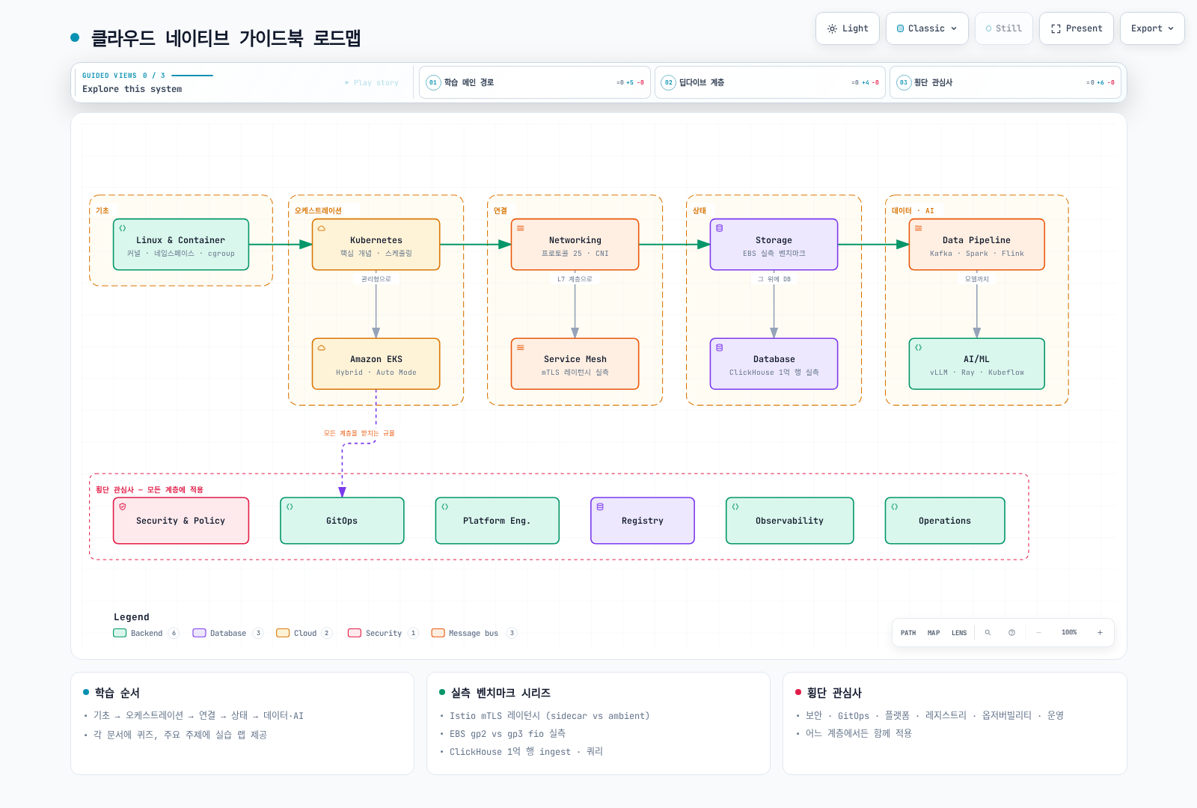Select the AI/ML node
Screen dimensions: 1197x808
pyautogui.click(x=976, y=364)
